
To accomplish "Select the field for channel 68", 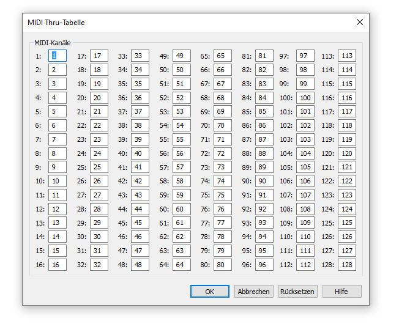I will (x=223, y=98).
